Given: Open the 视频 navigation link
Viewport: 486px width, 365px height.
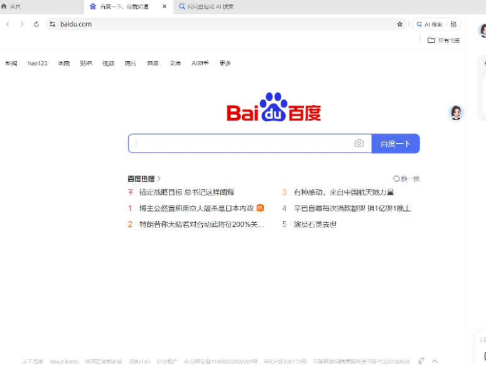Looking at the screenshot, I should tap(108, 63).
